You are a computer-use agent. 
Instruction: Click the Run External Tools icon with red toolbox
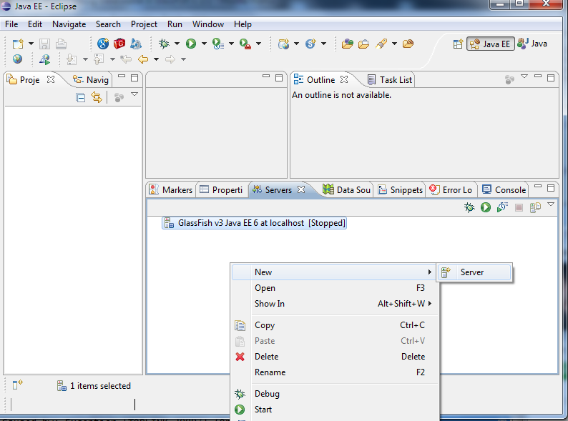[245, 44]
